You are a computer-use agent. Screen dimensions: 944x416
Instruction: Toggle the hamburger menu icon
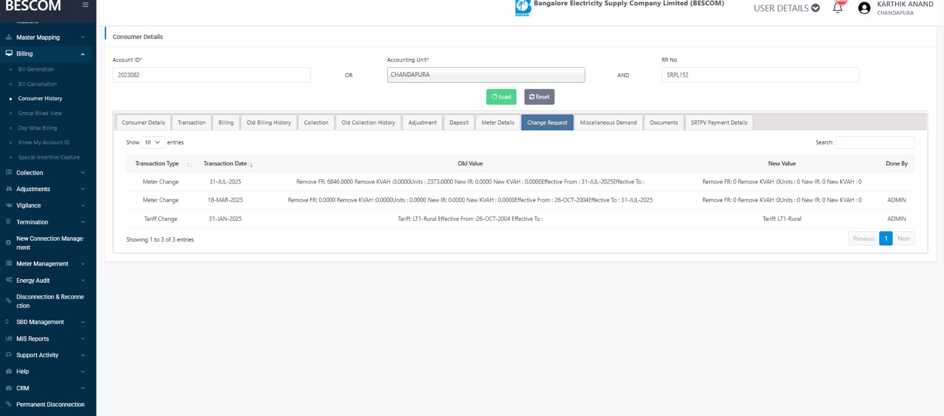[86, 5]
